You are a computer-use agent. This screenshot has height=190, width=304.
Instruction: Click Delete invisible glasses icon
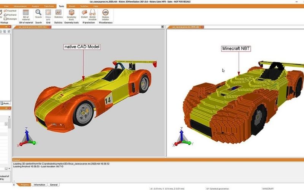tap(92, 15)
